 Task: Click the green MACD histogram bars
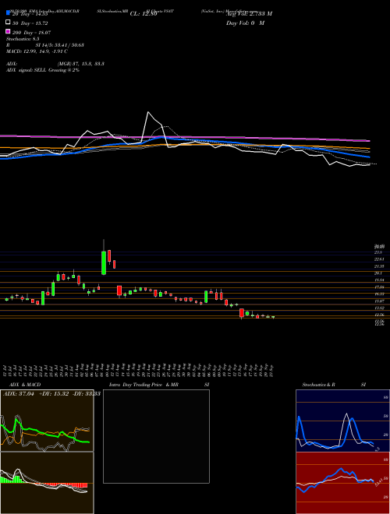[x=12, y=480]
